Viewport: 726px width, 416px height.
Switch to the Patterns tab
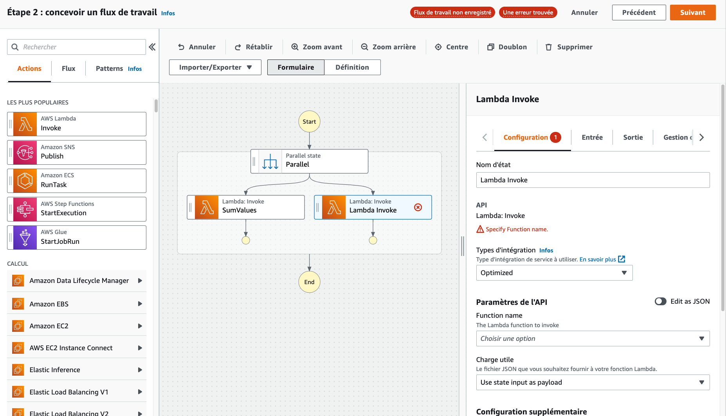coord(109,68)
